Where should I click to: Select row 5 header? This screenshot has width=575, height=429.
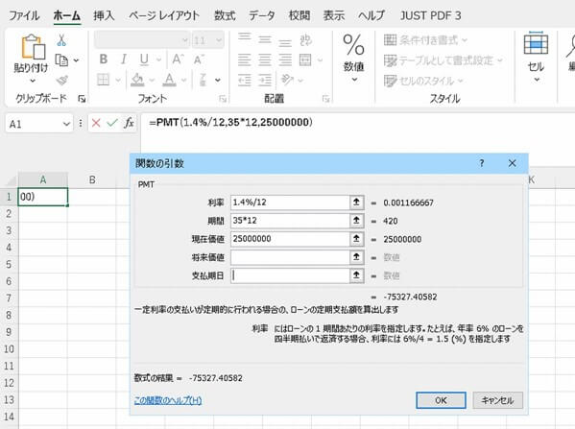9,264
